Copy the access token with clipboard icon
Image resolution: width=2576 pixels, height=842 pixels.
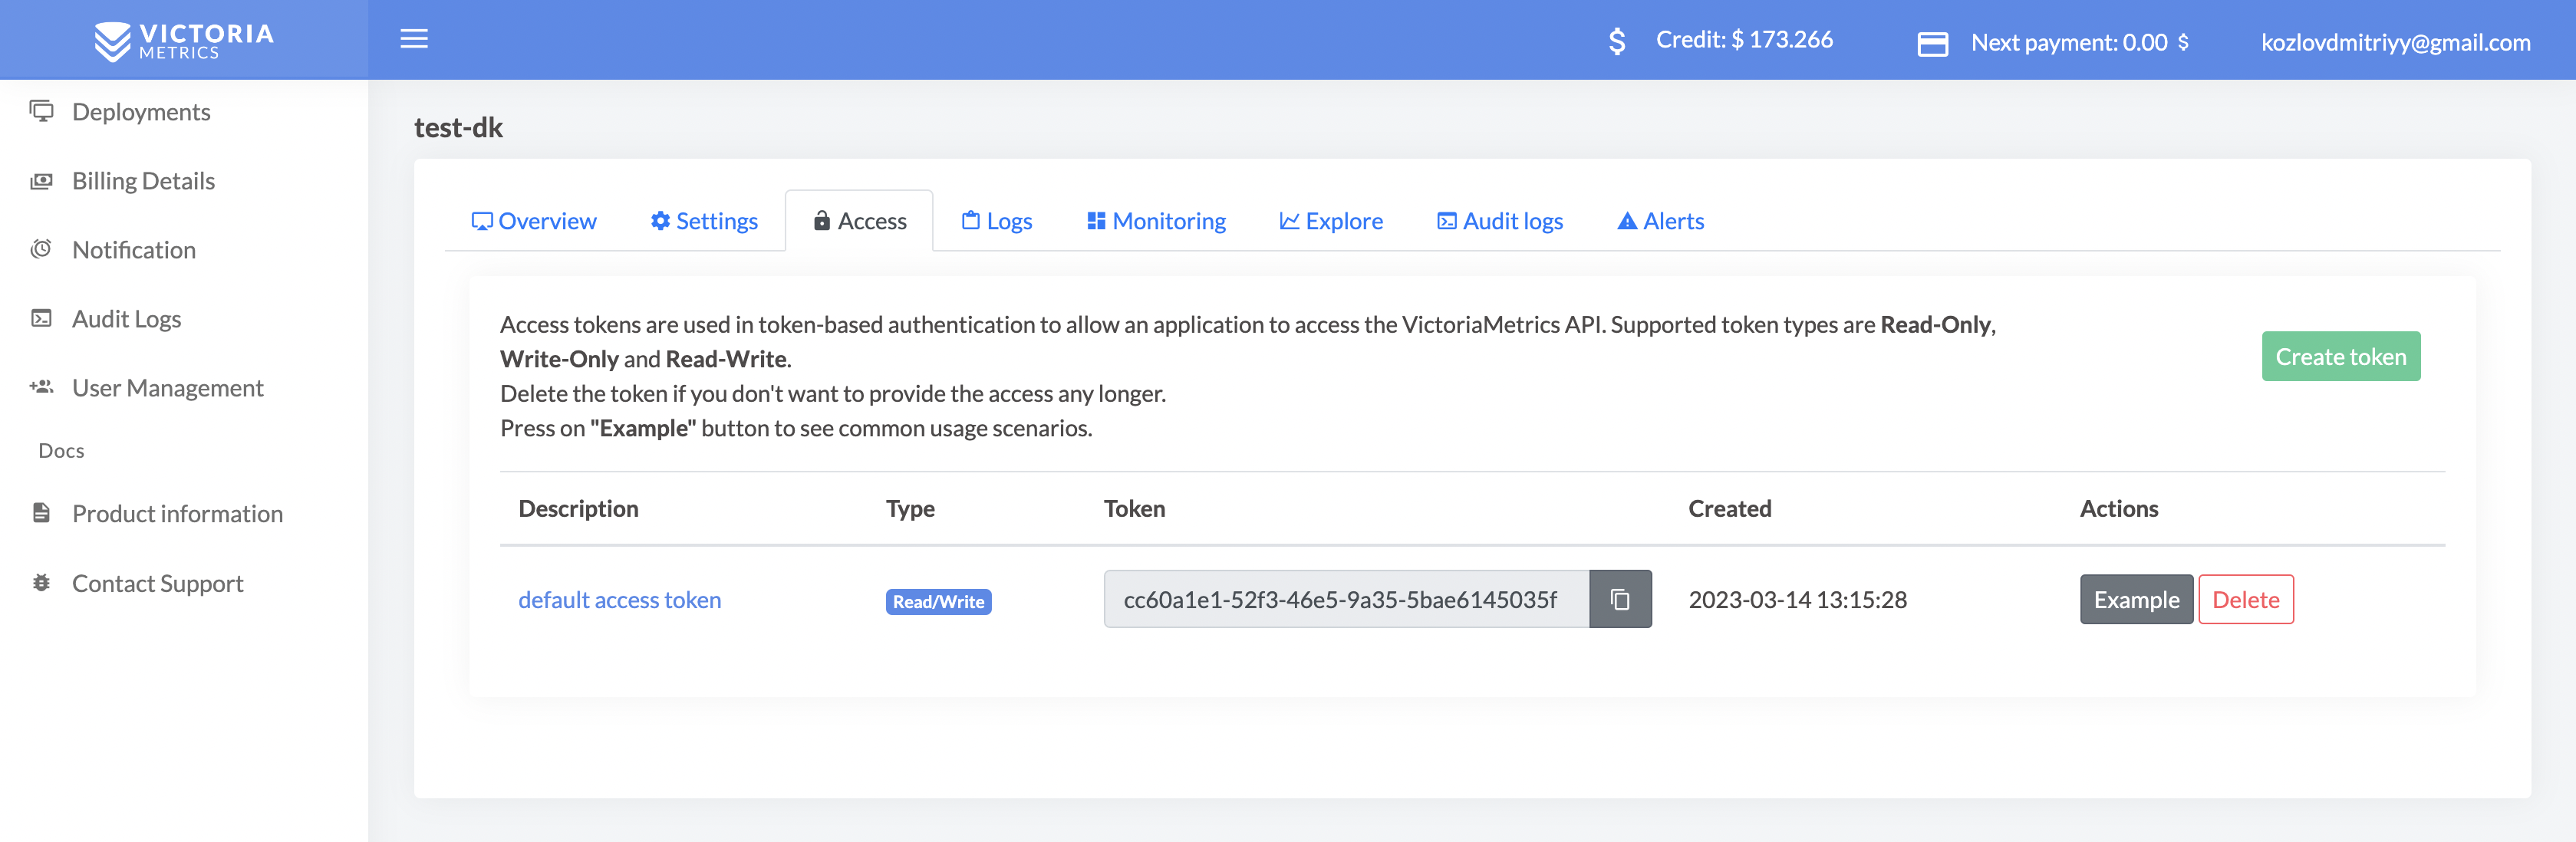tap(1620, 599)
